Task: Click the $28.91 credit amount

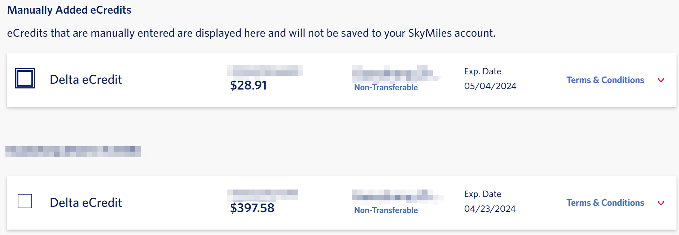Action: tap(249, 85)
